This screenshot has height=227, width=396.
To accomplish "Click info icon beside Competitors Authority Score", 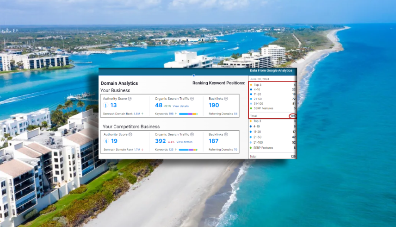I will (130, 134).
